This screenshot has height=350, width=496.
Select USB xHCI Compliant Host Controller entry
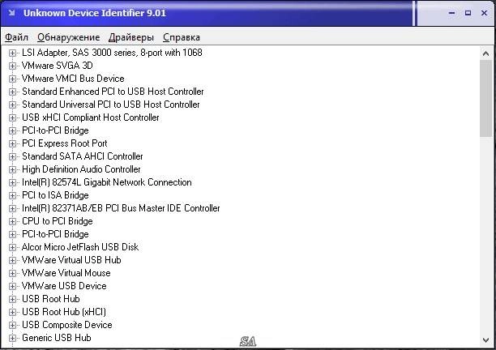tap(91, 117)
